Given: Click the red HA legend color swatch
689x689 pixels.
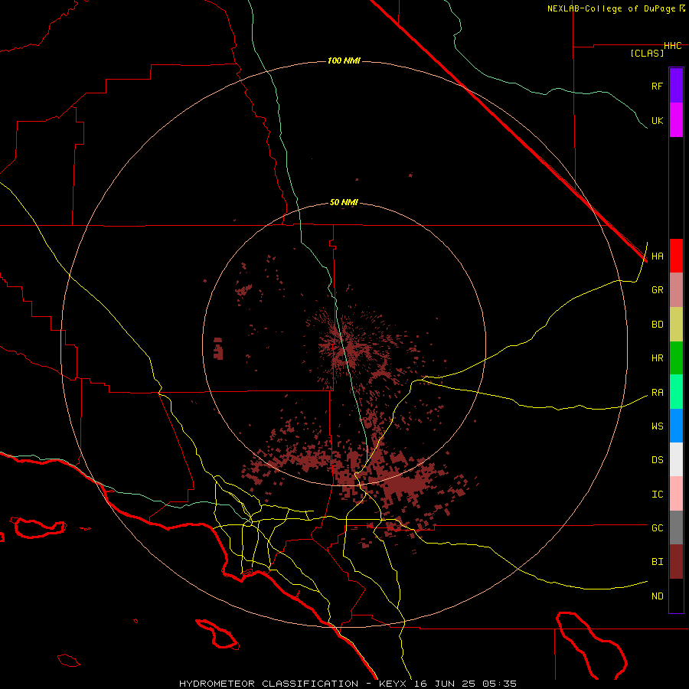Looking at the screenshot, I should (676, 256).
